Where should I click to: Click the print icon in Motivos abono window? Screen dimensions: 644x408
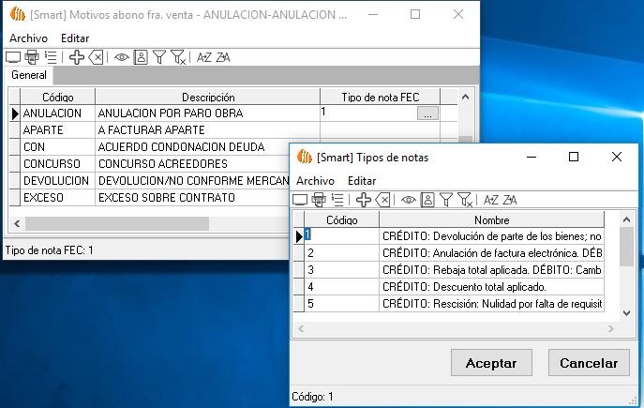[31, 57]
